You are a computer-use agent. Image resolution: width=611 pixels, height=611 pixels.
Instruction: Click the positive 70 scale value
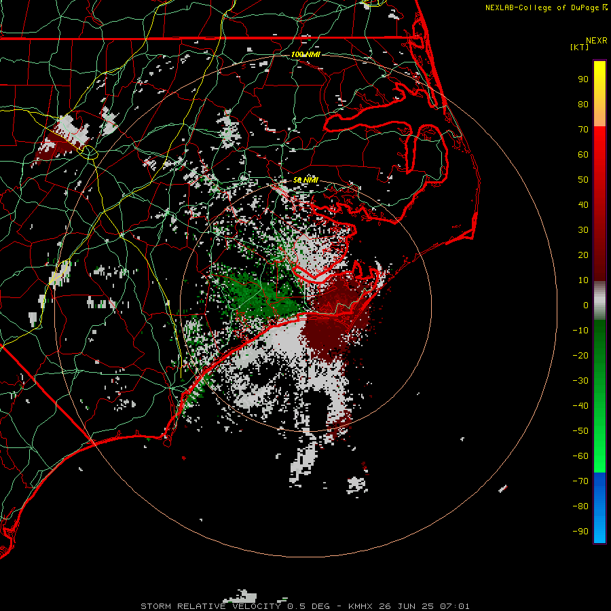coord(583,130)
